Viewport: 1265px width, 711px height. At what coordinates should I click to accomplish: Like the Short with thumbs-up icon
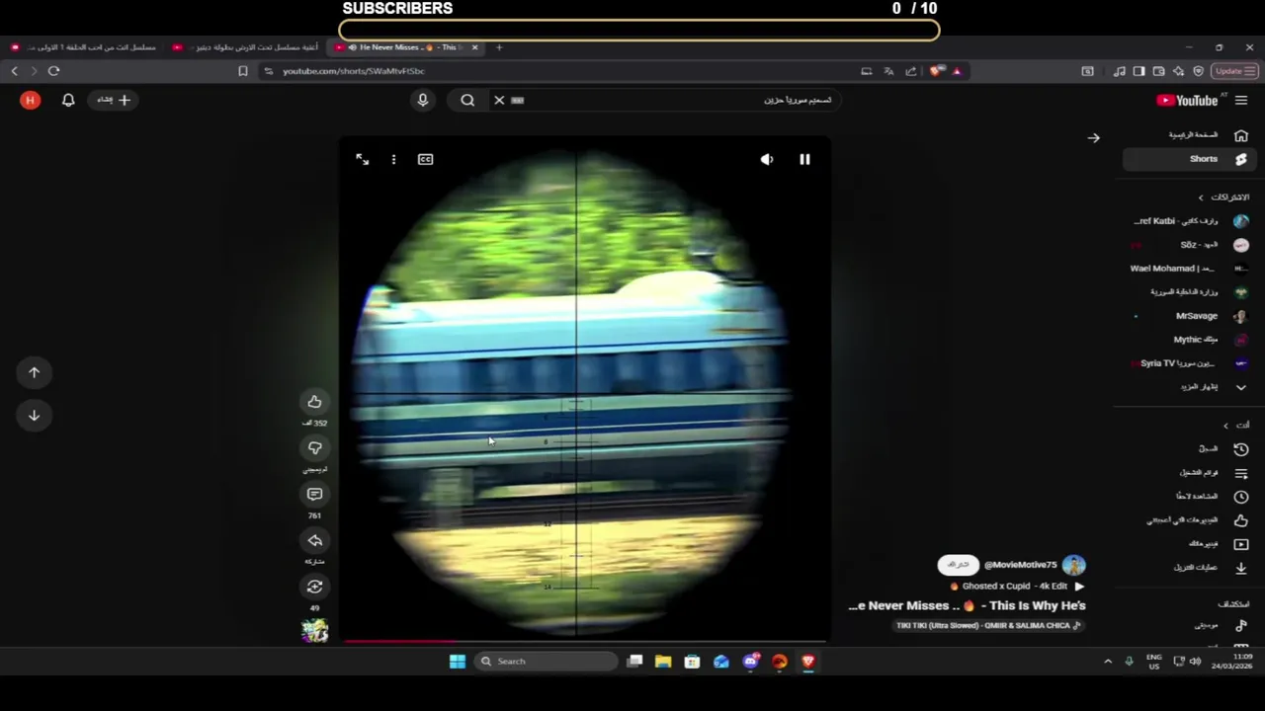[314, 402]
